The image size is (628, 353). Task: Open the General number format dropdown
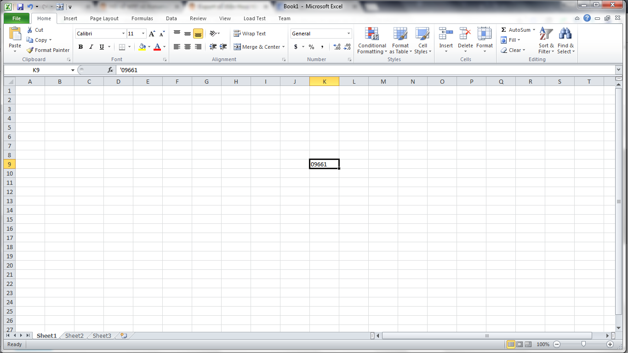(x=348, y=34)
